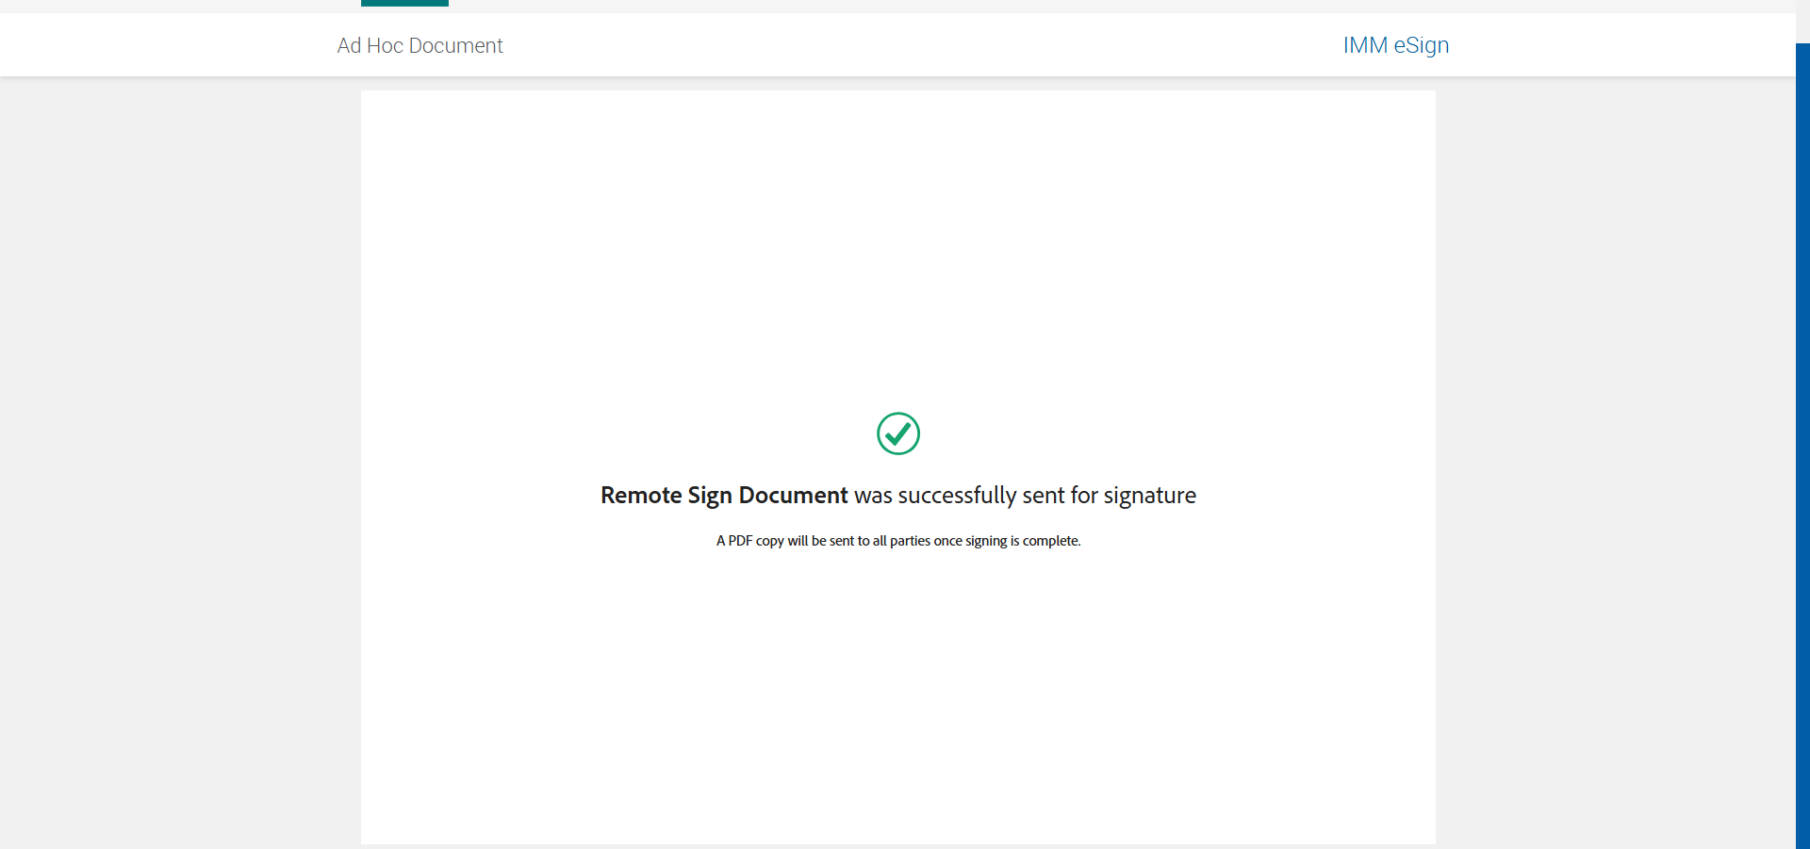Click the Ad Hoc Document header title
The width and height of the screenshot is (1810, 849).
(420, 45)
